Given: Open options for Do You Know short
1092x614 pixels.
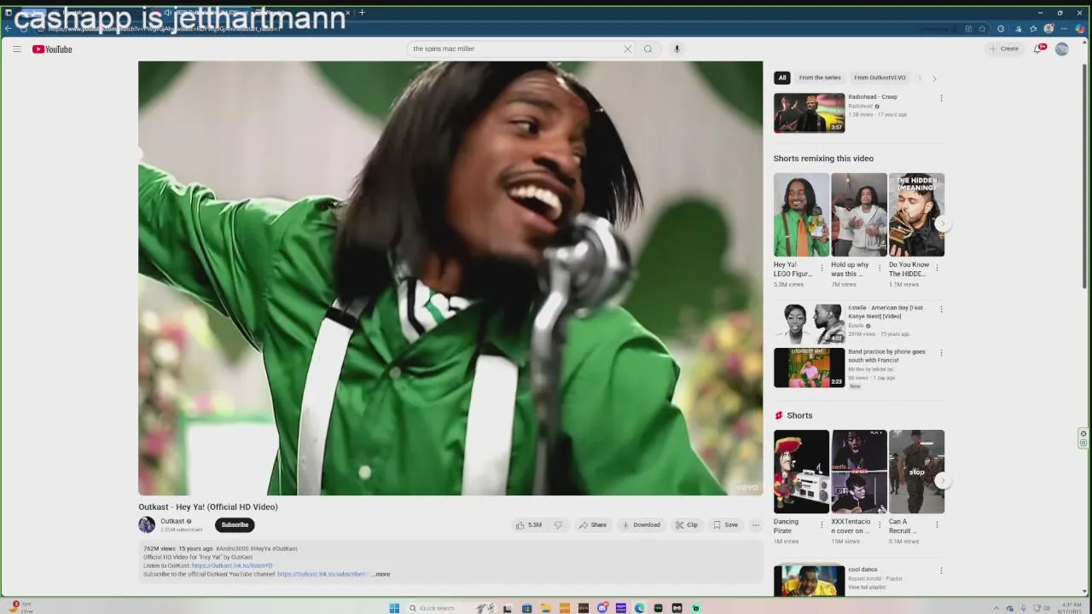Looking at the screenshot, I should pyautogui.click(x=937, y=268).
